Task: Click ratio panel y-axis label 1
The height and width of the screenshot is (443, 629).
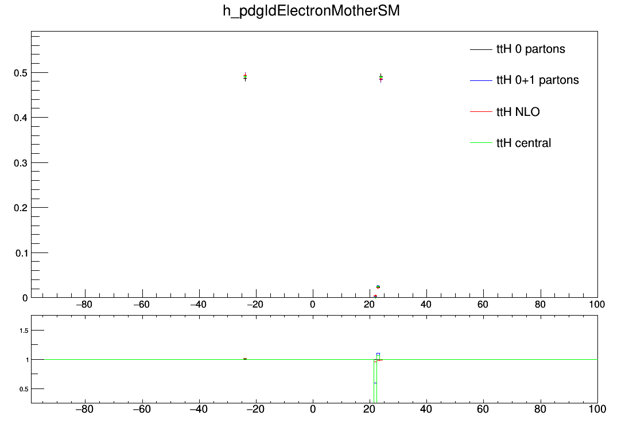Action: tap(28, 360)
